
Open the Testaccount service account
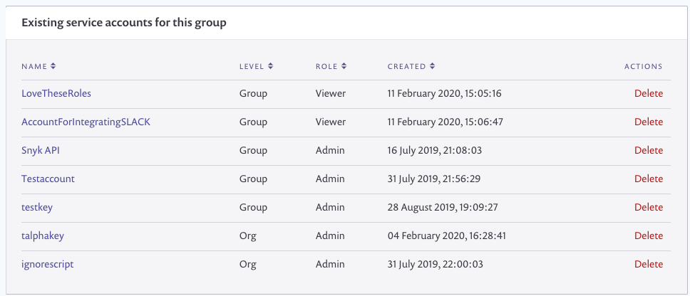coord(48,179)
